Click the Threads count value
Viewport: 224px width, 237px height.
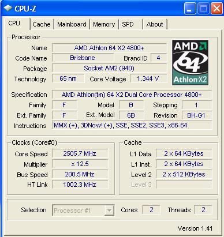click(x=203, y=210)
